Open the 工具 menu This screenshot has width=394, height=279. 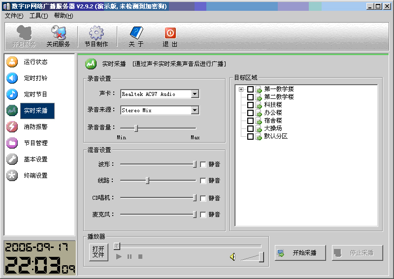38,16
